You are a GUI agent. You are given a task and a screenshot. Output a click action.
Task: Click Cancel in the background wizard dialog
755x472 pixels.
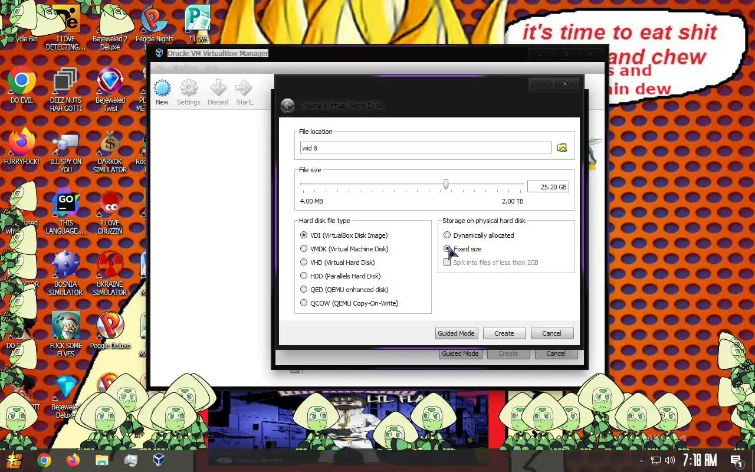[556, 353]
